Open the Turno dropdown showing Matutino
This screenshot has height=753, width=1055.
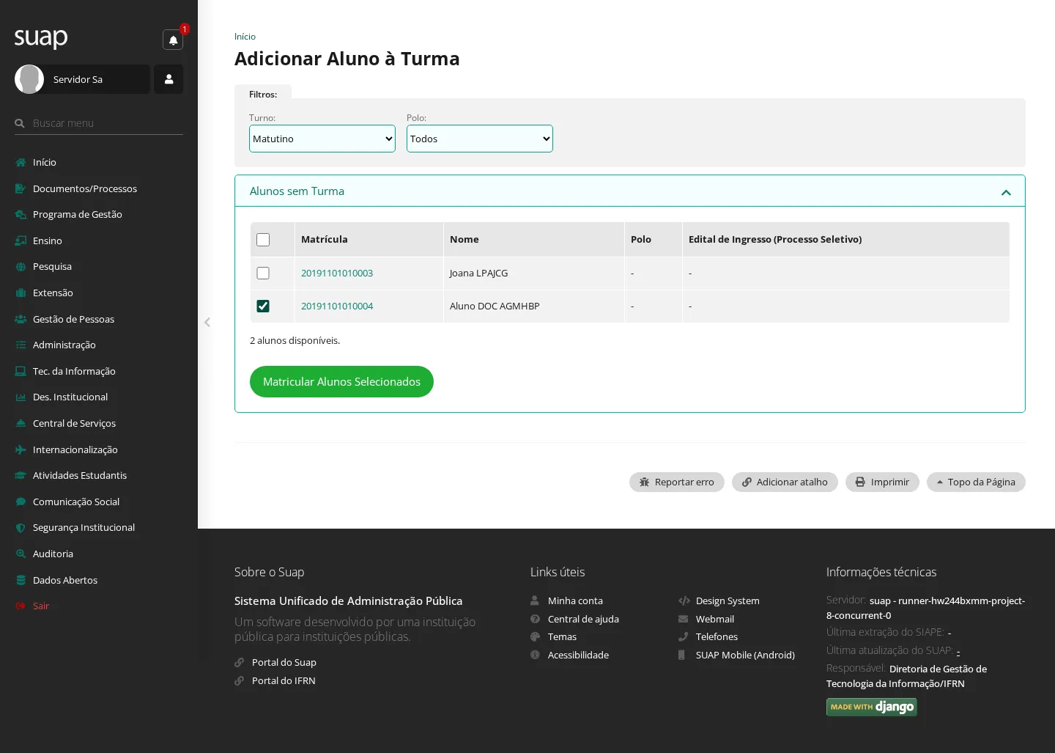(x=322, y=139)
